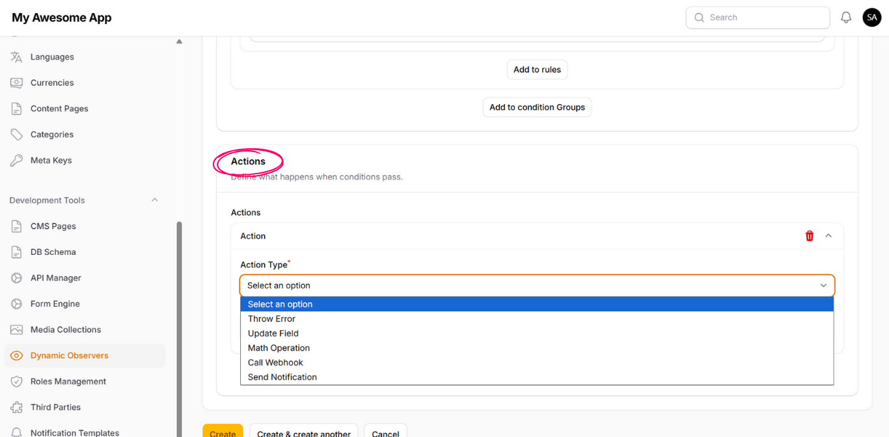
Task: Click the Roles Management shield icon
Action: [16, 382]
